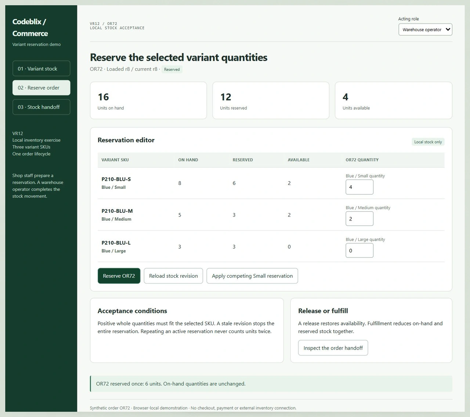
Task: Click the Synthetic order OR72 footer note
Action: pyautogui.click(x=193, y=408)
